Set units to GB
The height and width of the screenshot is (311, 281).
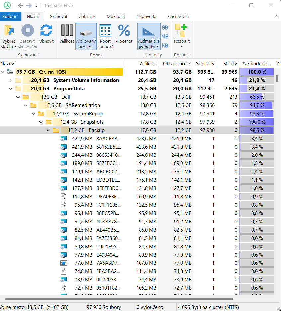pos(165,28)
